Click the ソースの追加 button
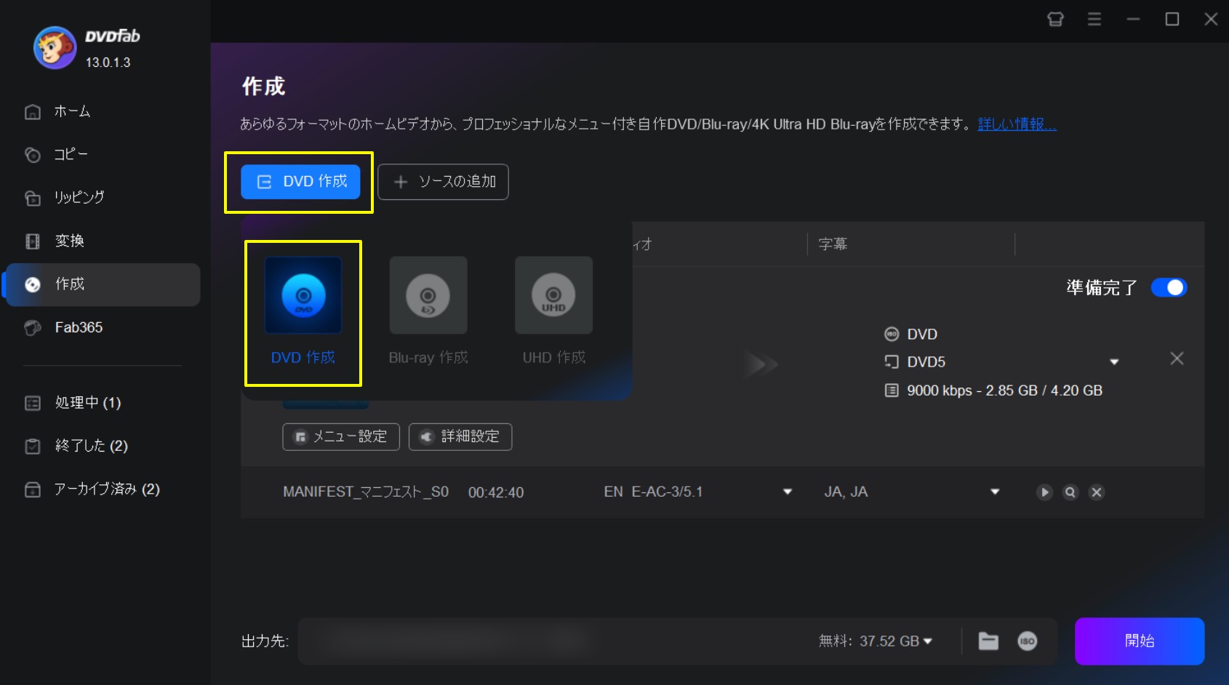Screen dimensions: 1229x685 (x=443, y=182)
